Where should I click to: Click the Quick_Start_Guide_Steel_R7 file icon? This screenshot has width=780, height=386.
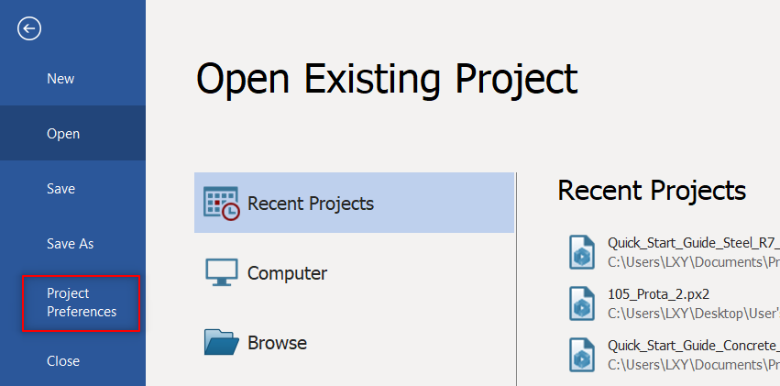click(x=582, y=252)
